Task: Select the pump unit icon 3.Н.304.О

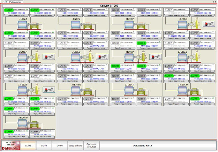Action: [83, 91]
